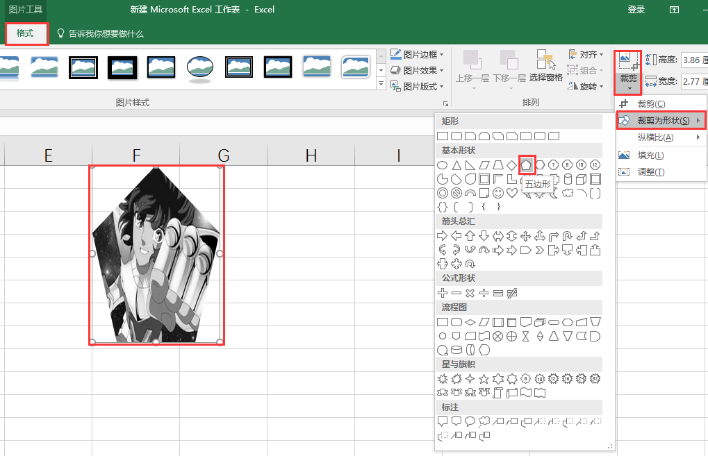Select the pentagon shape in 基本形状
This screenshot has width=708, height=456.
tap(526, 165)
